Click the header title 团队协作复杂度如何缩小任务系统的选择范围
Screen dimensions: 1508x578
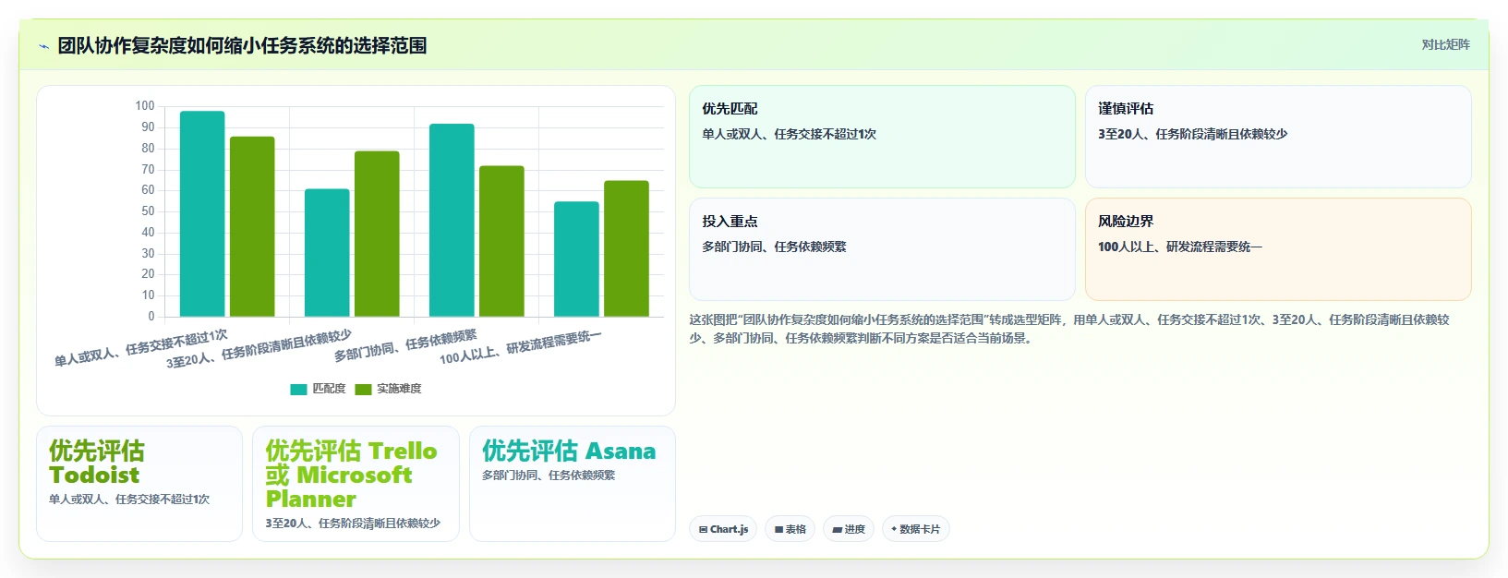tap(242, 45)
